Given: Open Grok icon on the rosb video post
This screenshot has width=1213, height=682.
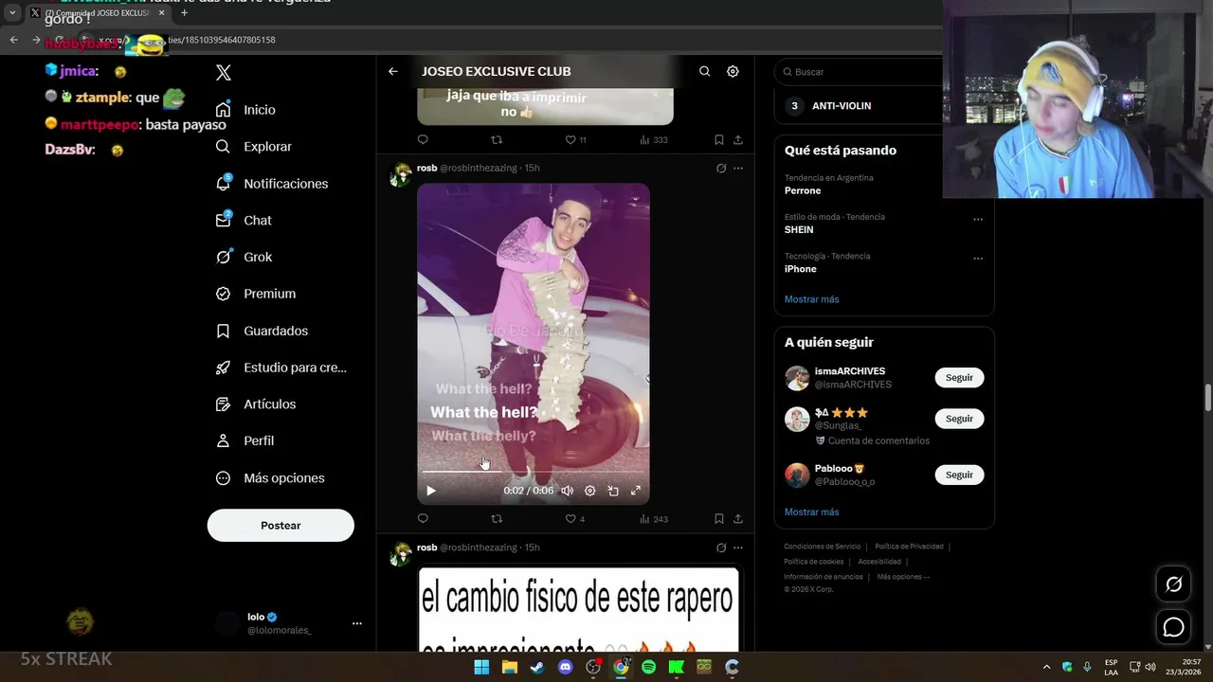Looking at the screenshot, I should tap(721, 168).
